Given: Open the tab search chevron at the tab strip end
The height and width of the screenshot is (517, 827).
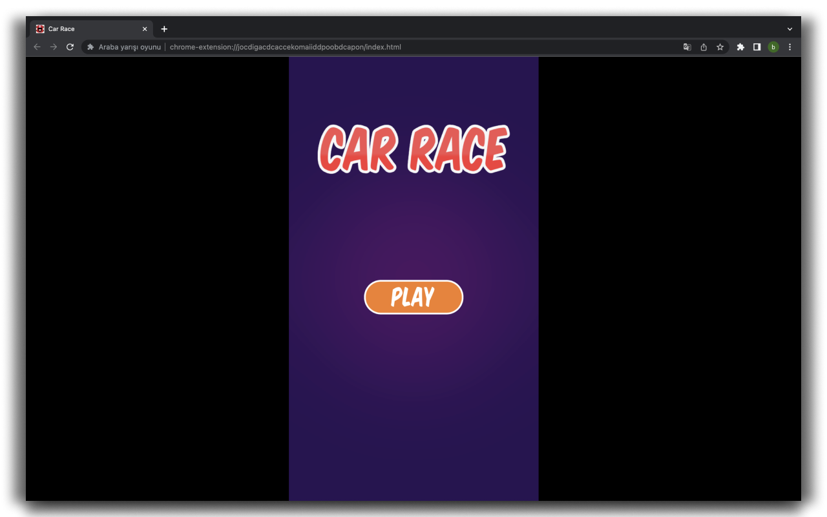Looking at the screenshot, I should (x=790, y=28).
